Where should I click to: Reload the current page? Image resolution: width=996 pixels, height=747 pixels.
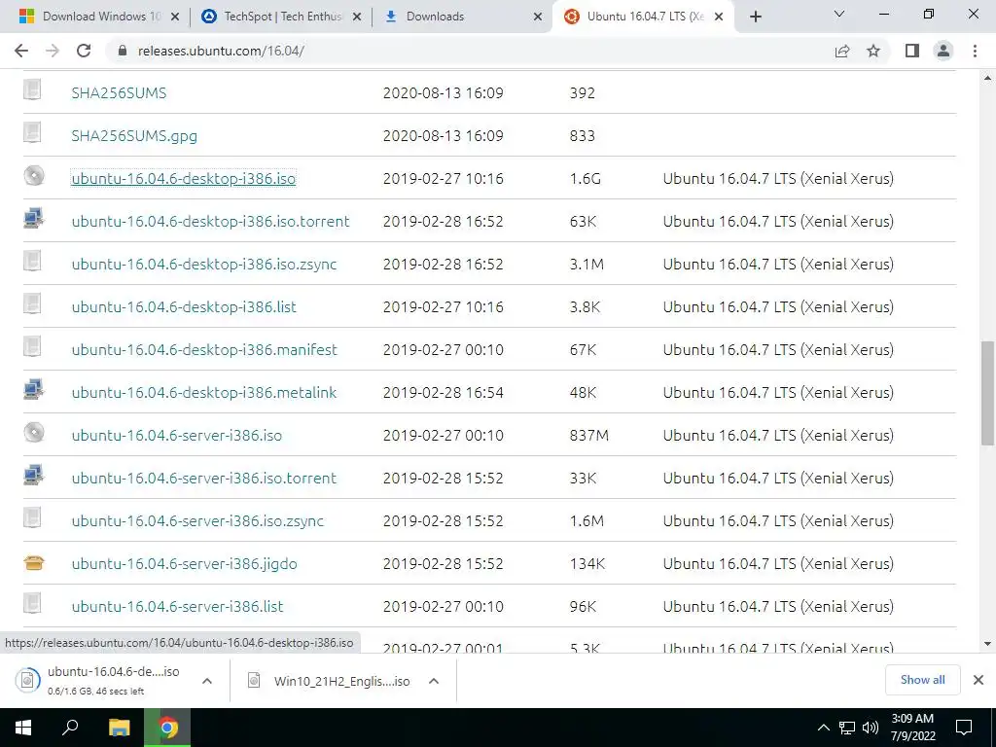point(84,51)
